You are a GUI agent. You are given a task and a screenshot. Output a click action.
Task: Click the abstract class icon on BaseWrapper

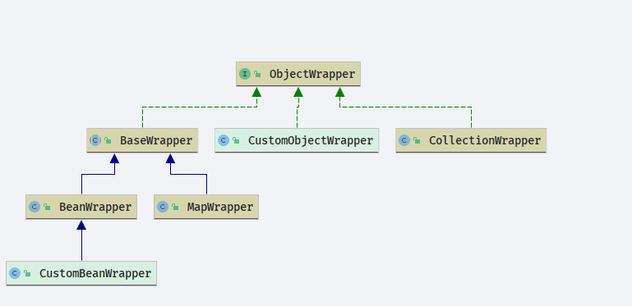pyautogui.click(x=95, y=140)
